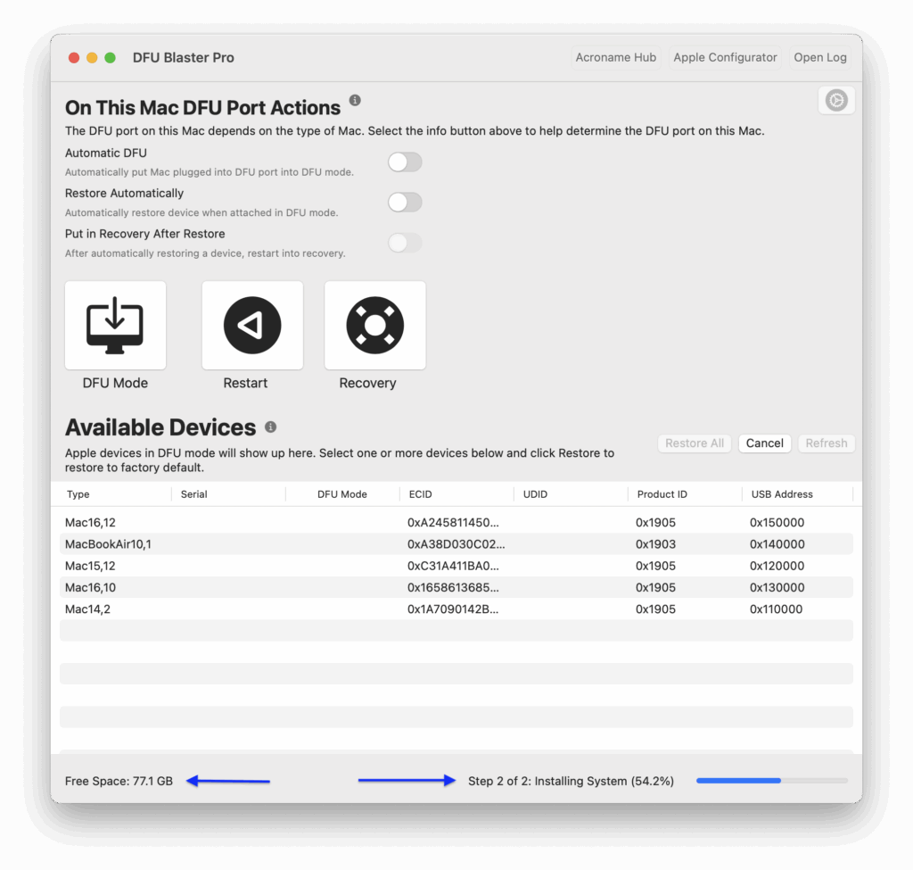Click the Restart triangle icon

pyautogui.click(x=252, y=325)
